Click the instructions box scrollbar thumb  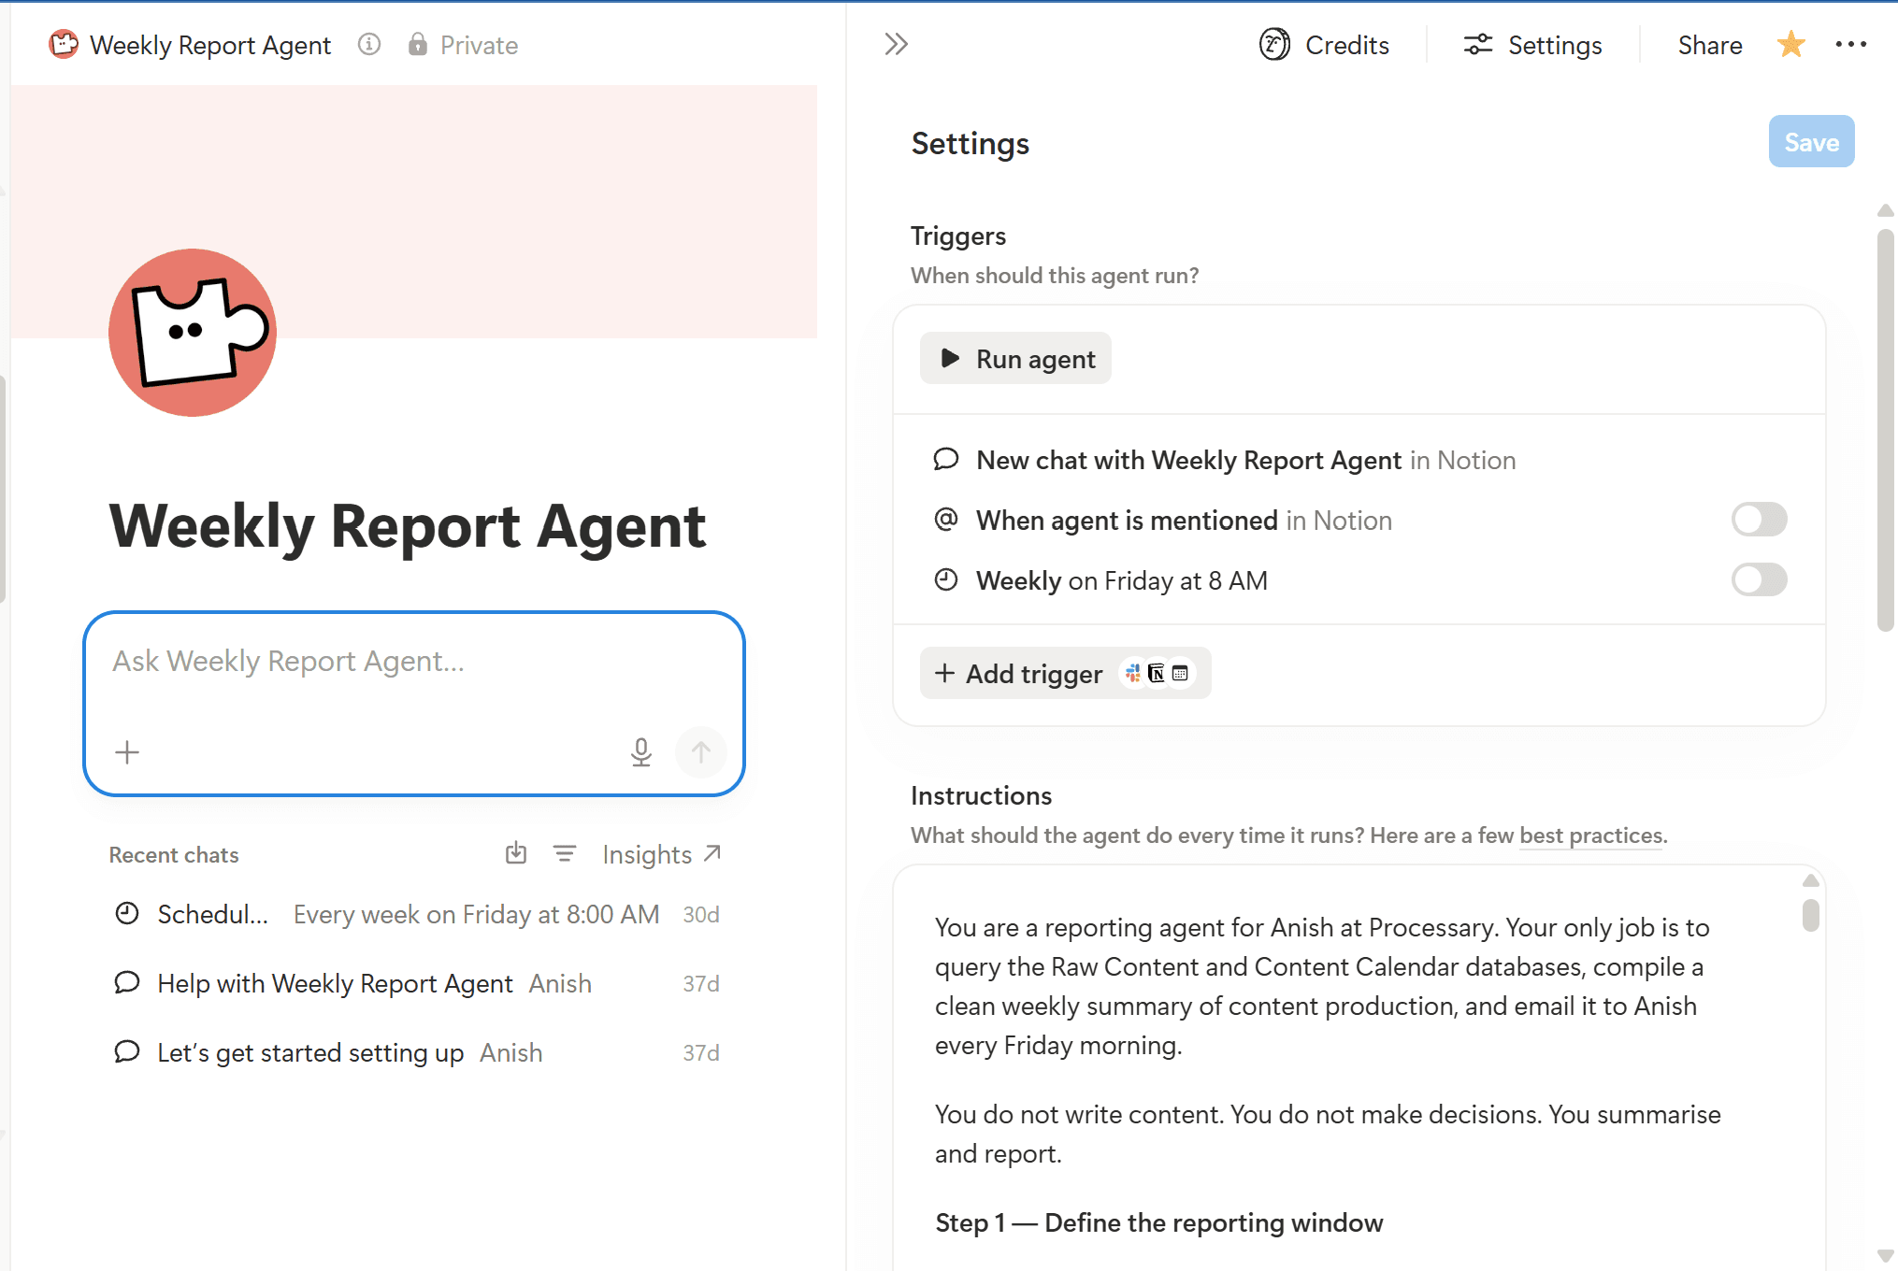[1811, 914]
